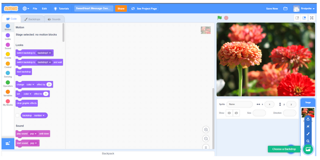Viewport: 320px width, 160px height.
Task: Open pop dropdown in start sound block
Action: click(34, 143)
